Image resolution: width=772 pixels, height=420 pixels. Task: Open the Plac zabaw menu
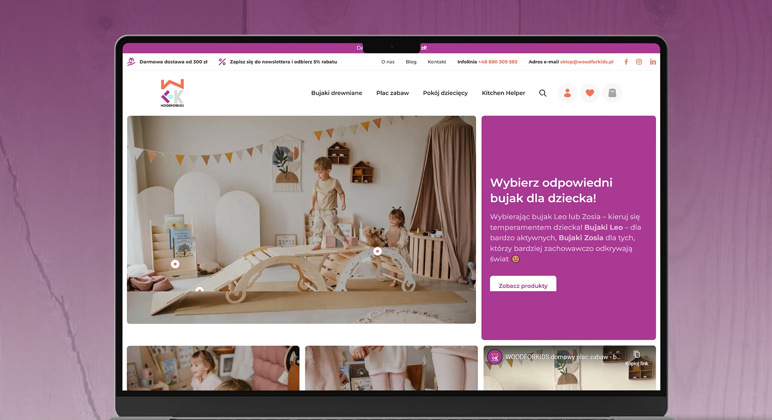coord(392,93)
